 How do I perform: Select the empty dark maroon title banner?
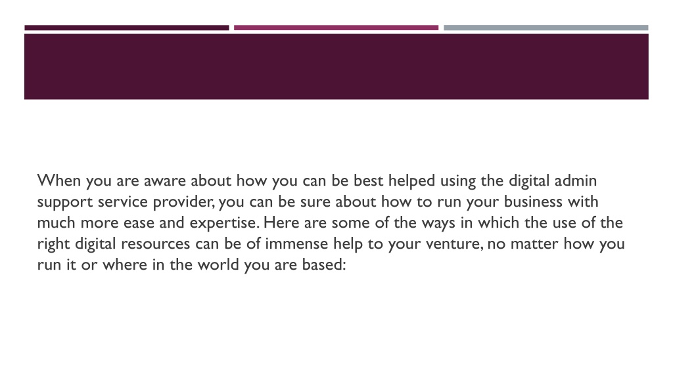(x=336, y=66)
